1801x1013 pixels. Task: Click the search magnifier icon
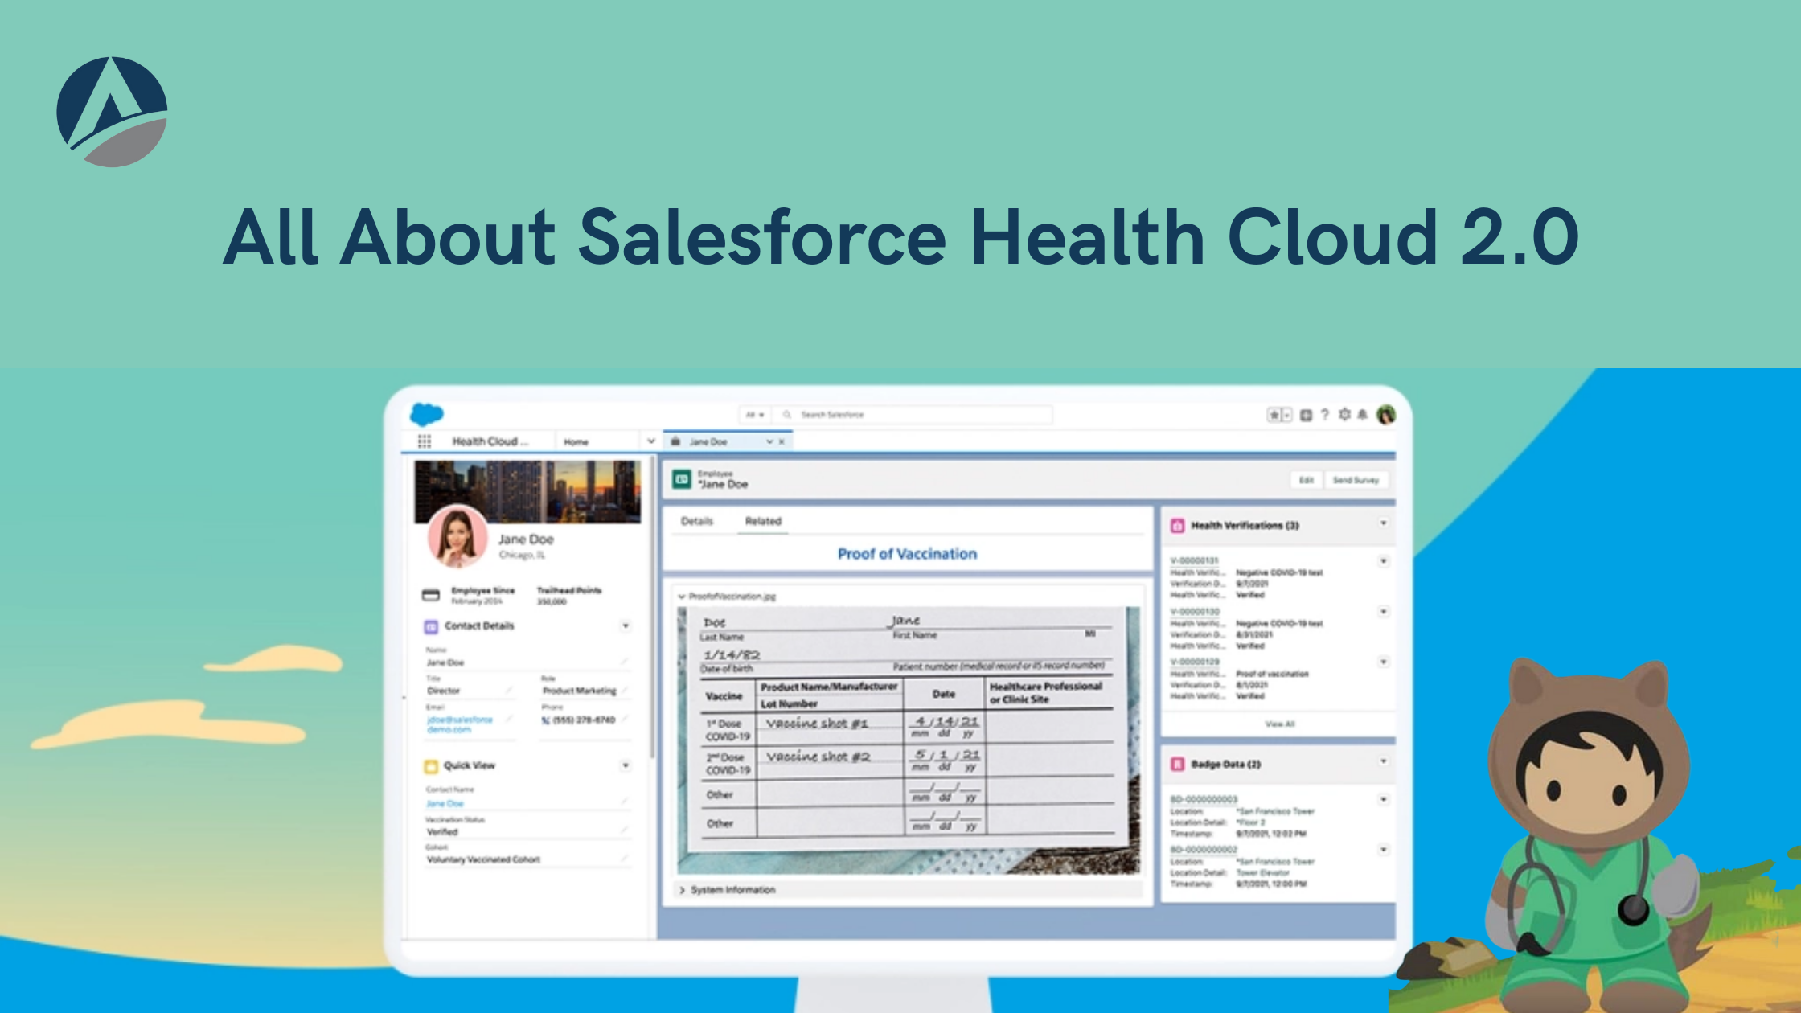[x=787, y=415]
